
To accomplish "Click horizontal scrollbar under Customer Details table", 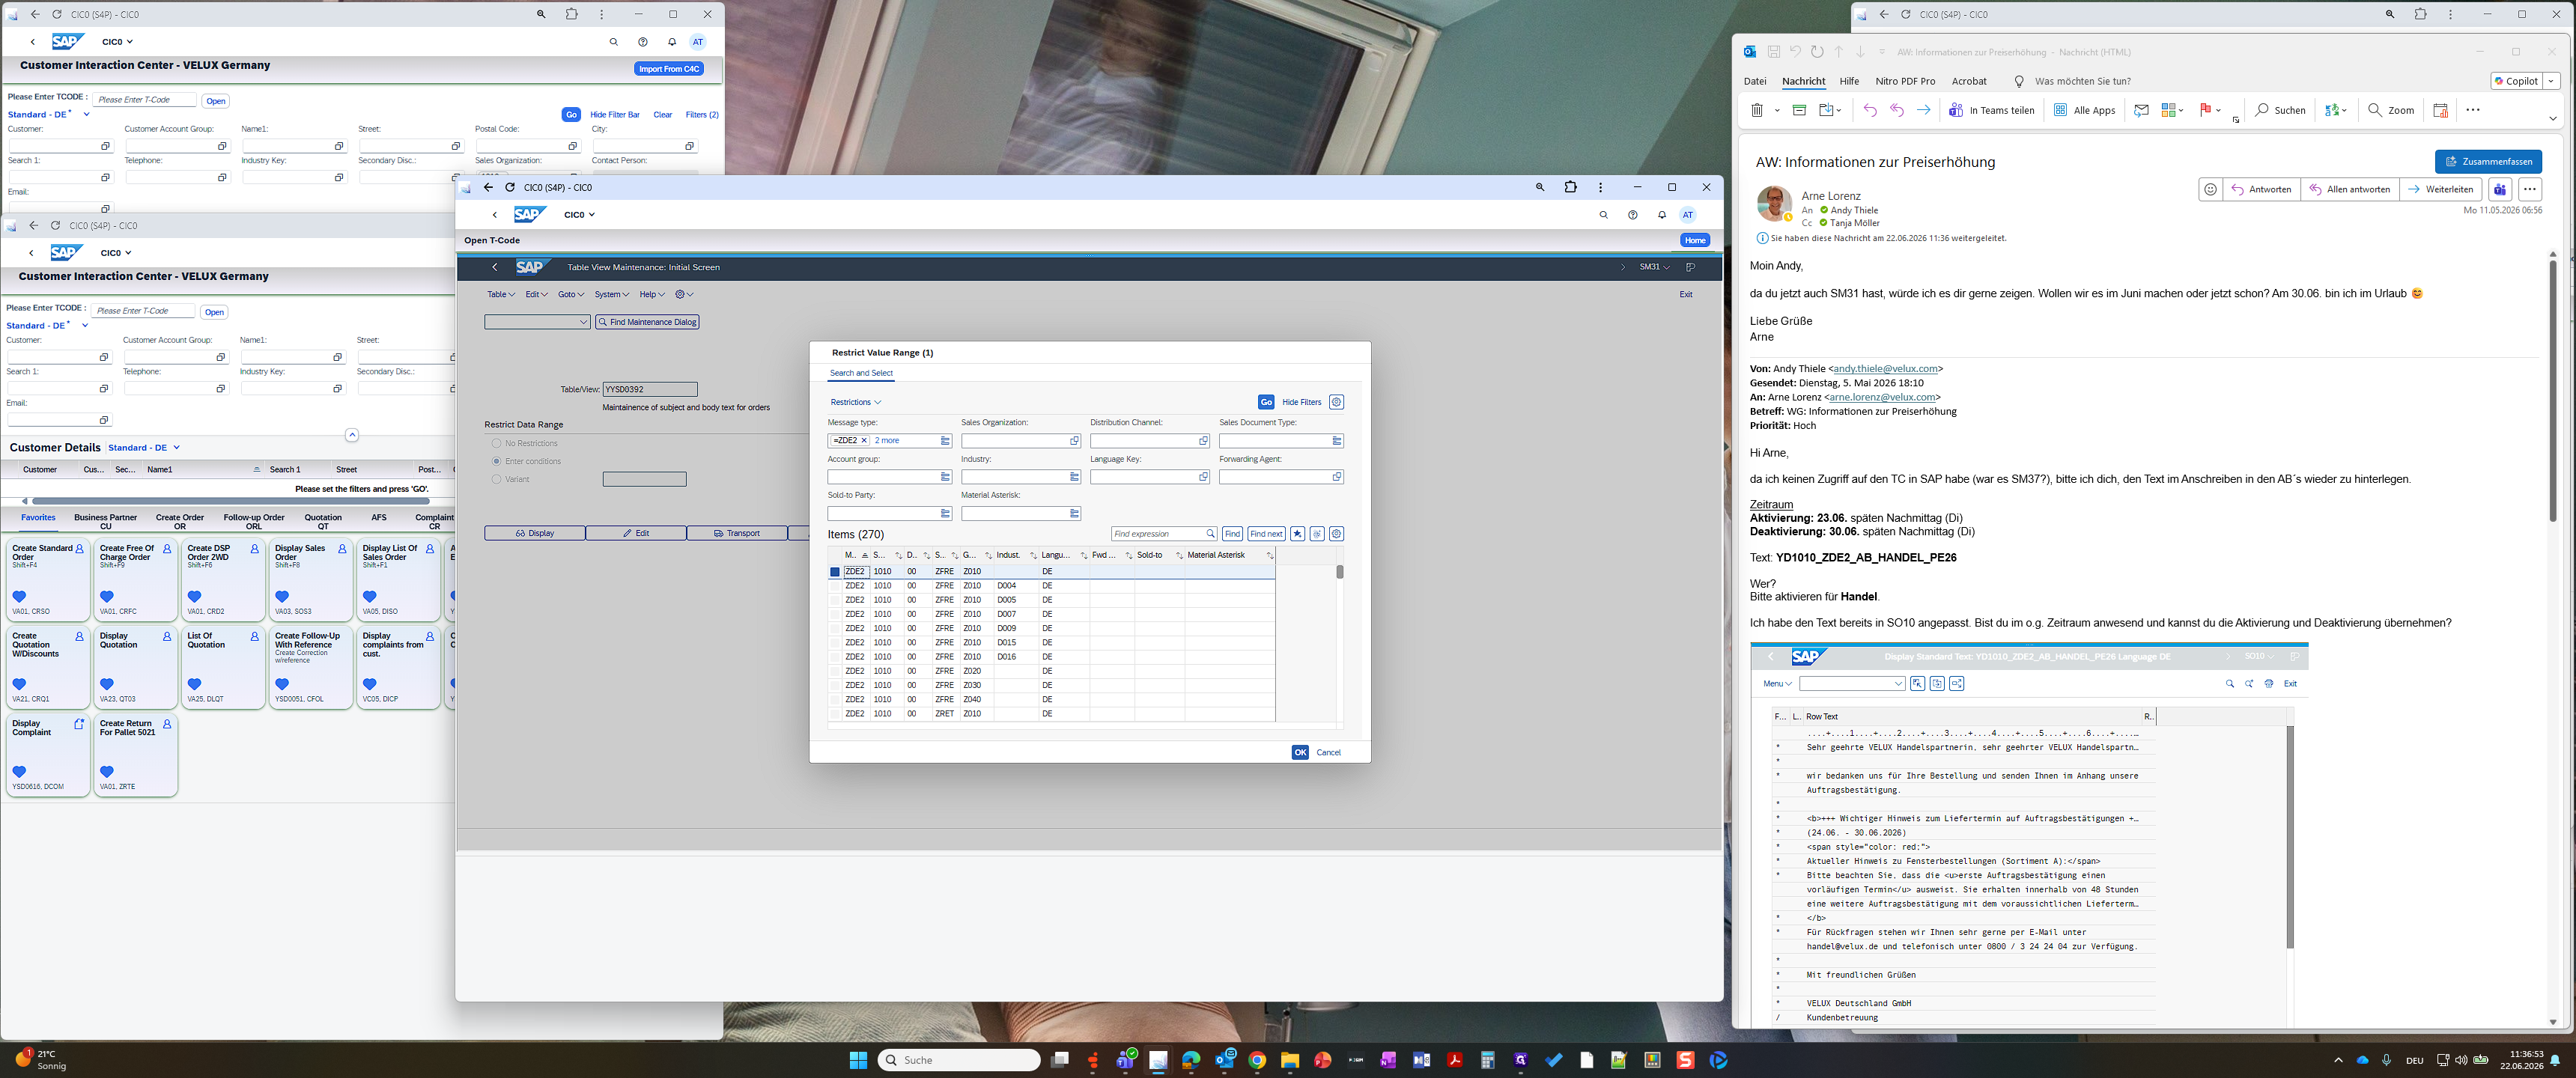I will pyautogui.click(x=230, y=501).
